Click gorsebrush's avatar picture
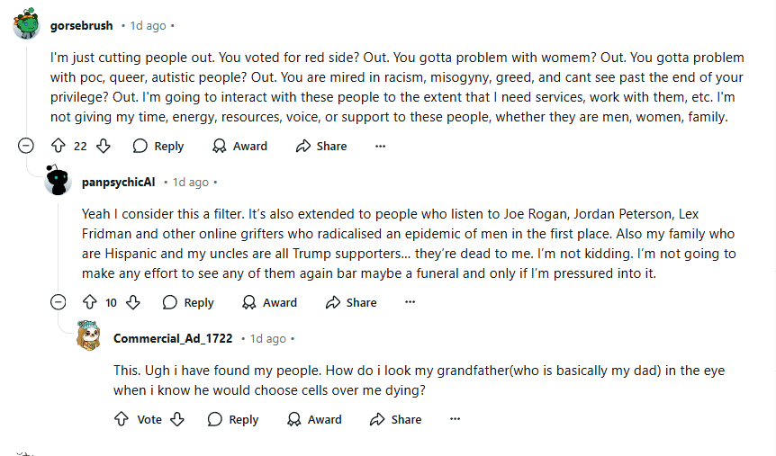The height and width of the screenshot is (456, 776). point(27,25)
